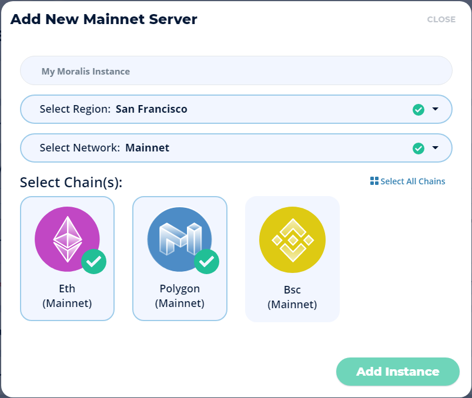Click the yellow Bsc Binance logo
Image resolution: width=472 pixels, height=398 pixels.
pyautogui.click(x=292, y=240)
